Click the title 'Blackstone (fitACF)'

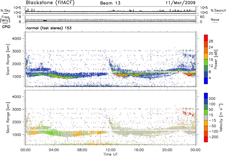50,3
